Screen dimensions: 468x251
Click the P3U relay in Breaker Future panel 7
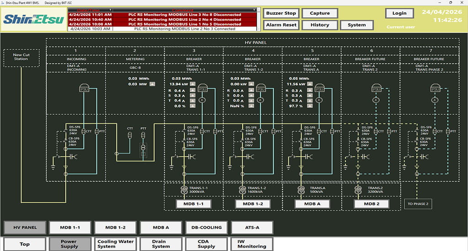click(435, 88)
